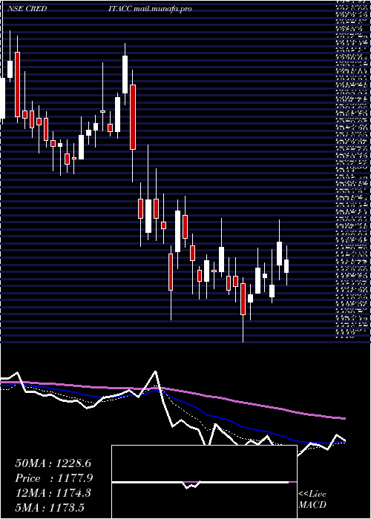Select the 5MA : 1173.5 readout
This screenshot has height=519, width=371.
coord(51,507)
